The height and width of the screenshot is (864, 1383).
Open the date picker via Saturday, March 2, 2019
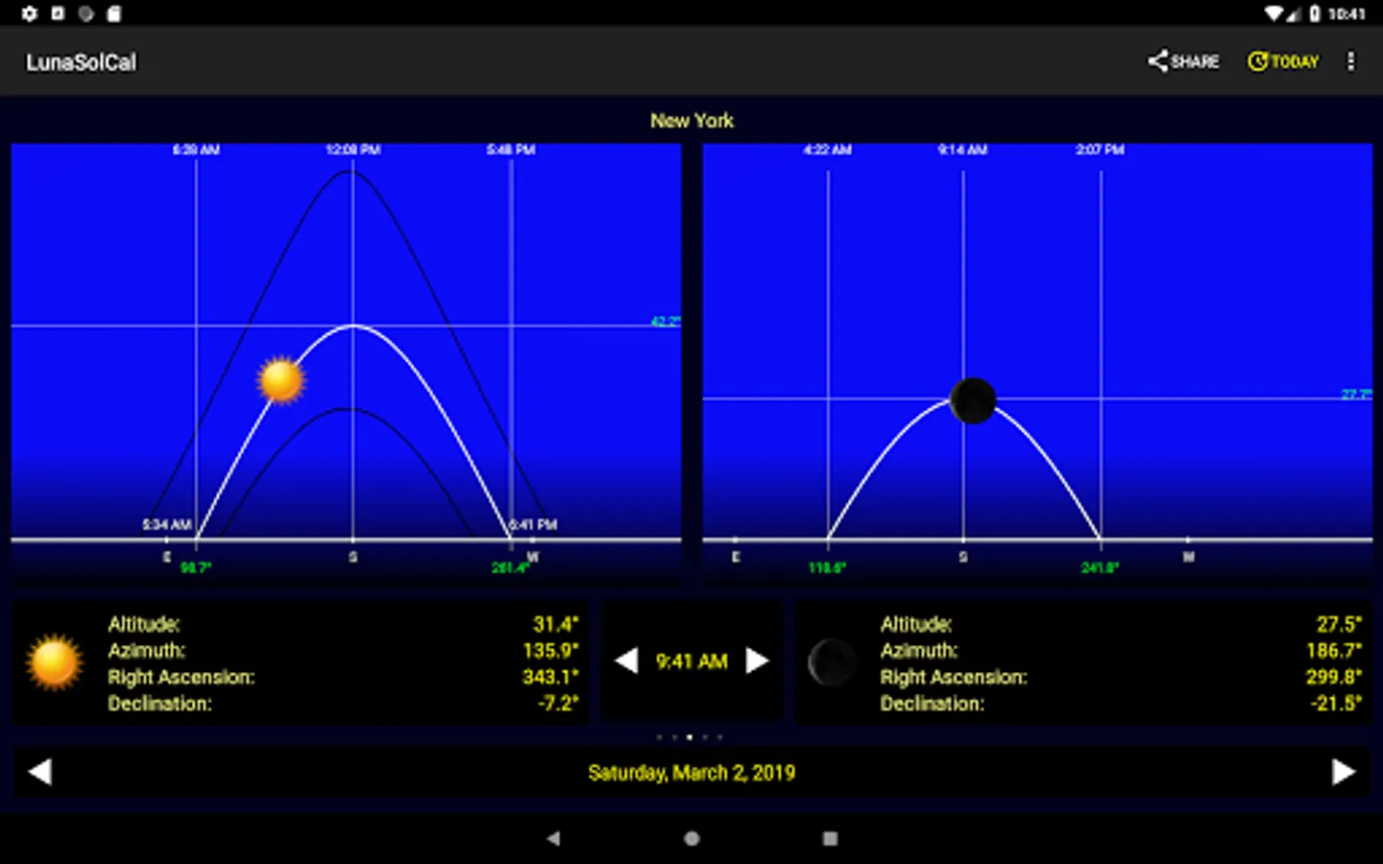coord(691,773)
